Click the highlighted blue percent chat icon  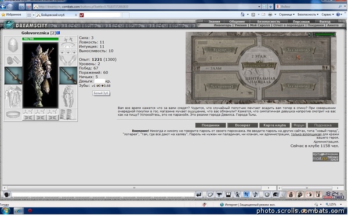246,194
